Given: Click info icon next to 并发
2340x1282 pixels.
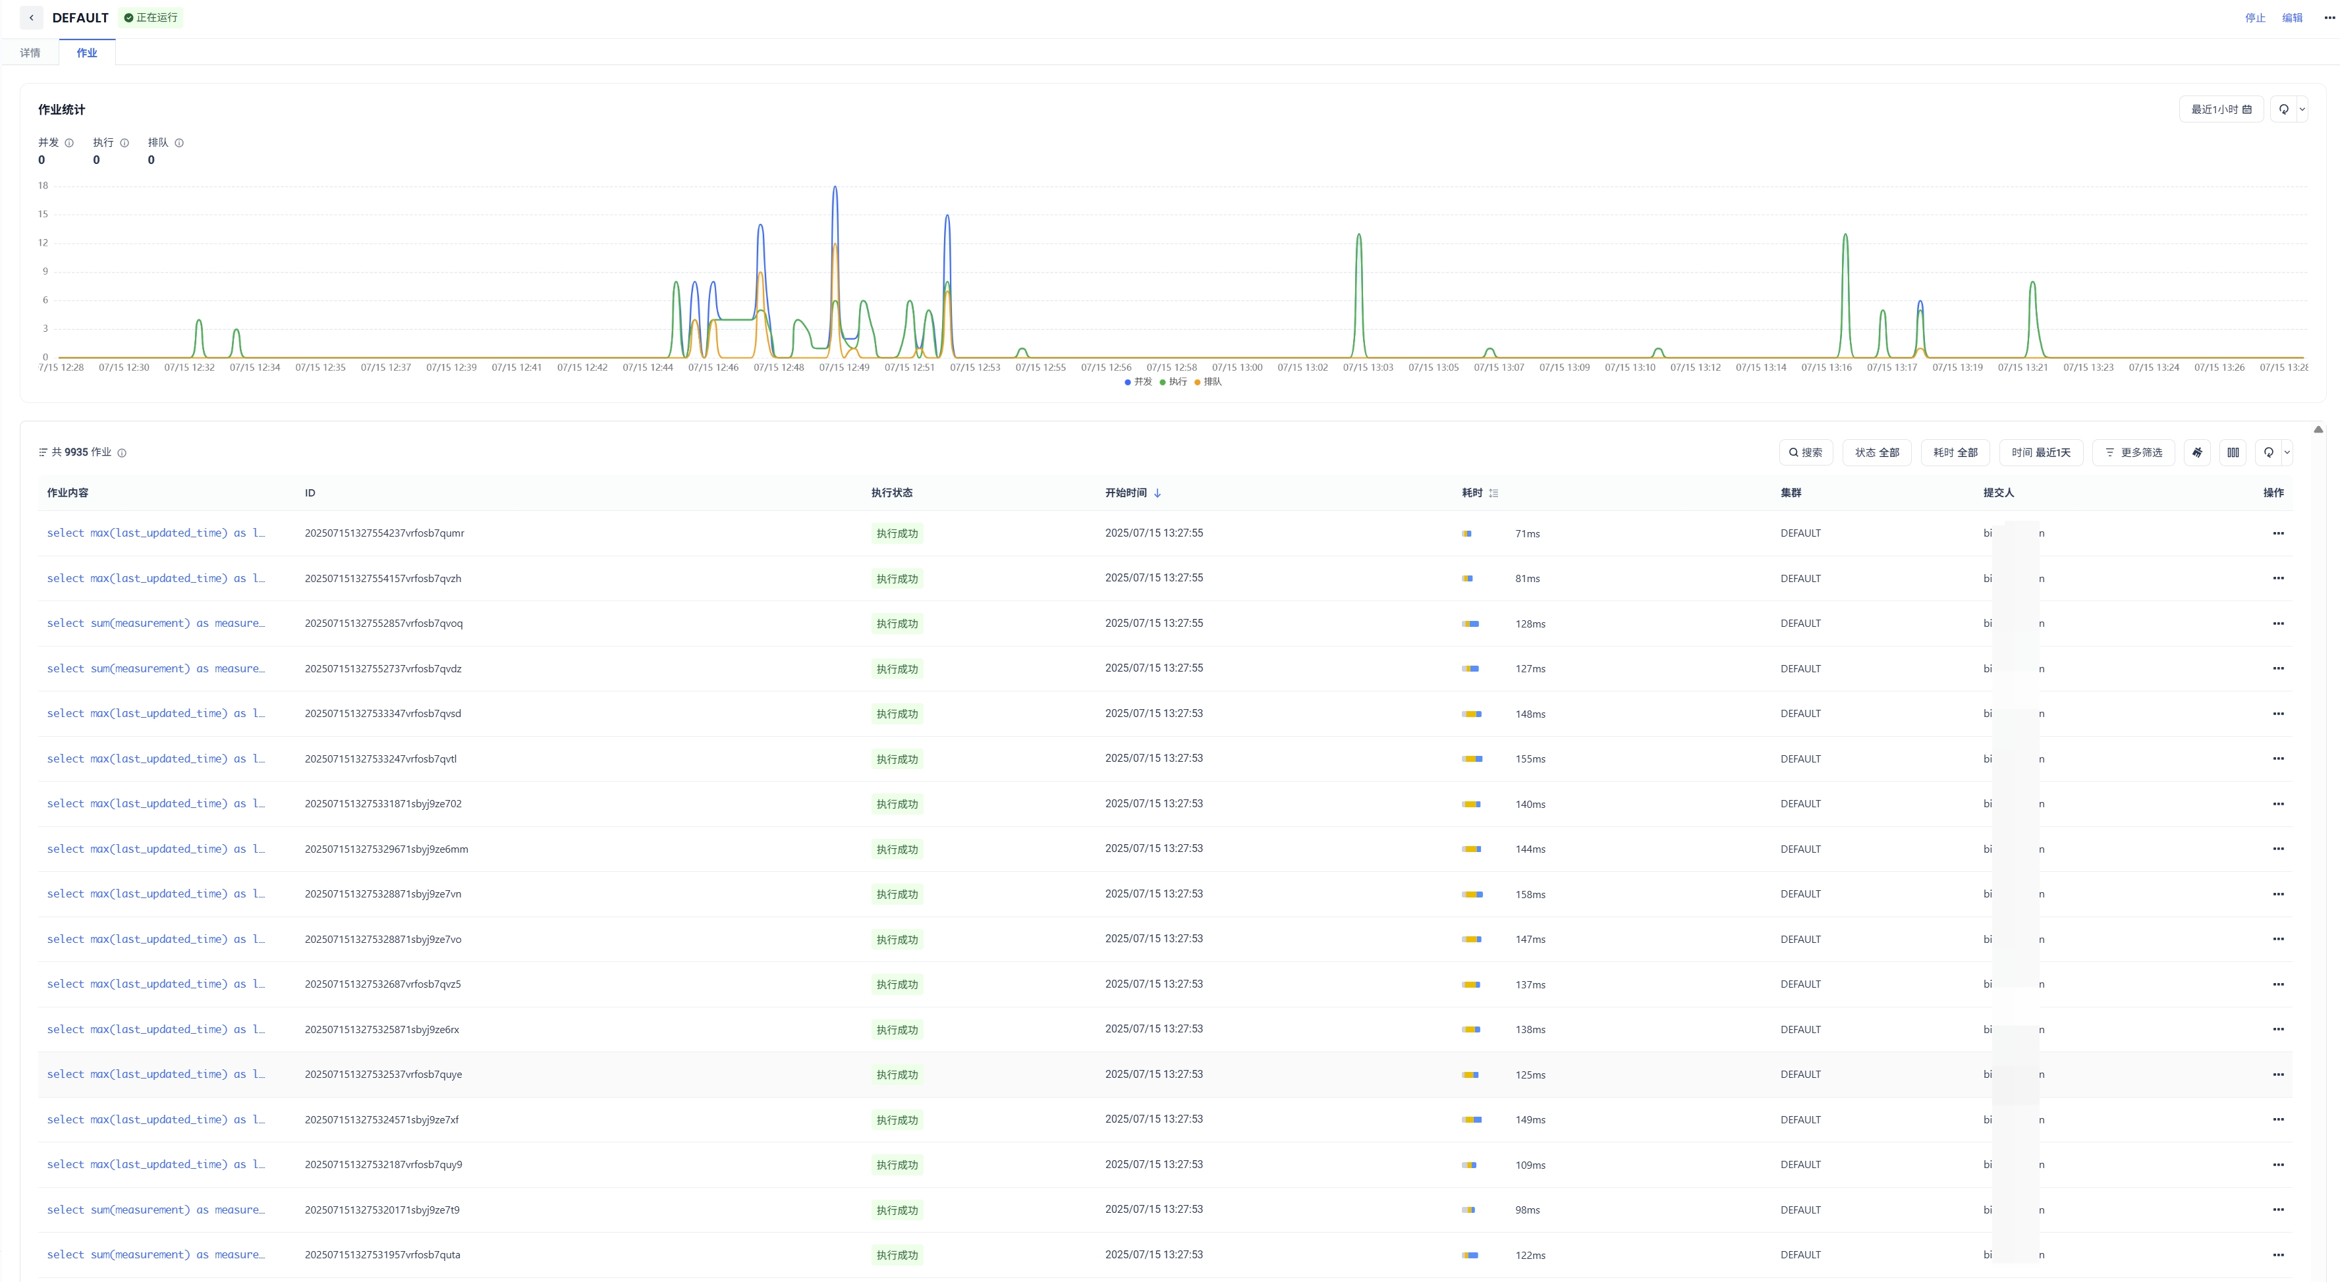Looking at the screenshot, I should point(69,142).
